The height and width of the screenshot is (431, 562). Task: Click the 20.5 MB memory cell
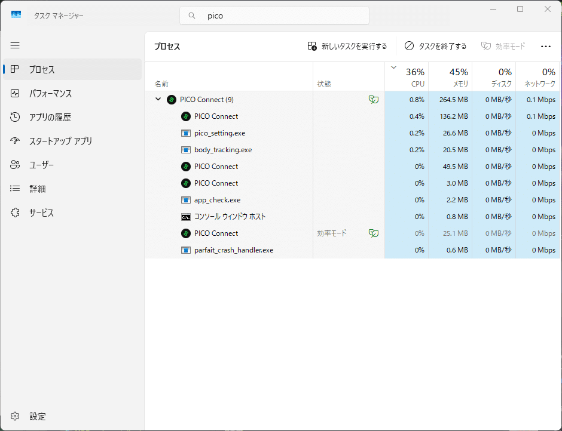click(450, 150)
